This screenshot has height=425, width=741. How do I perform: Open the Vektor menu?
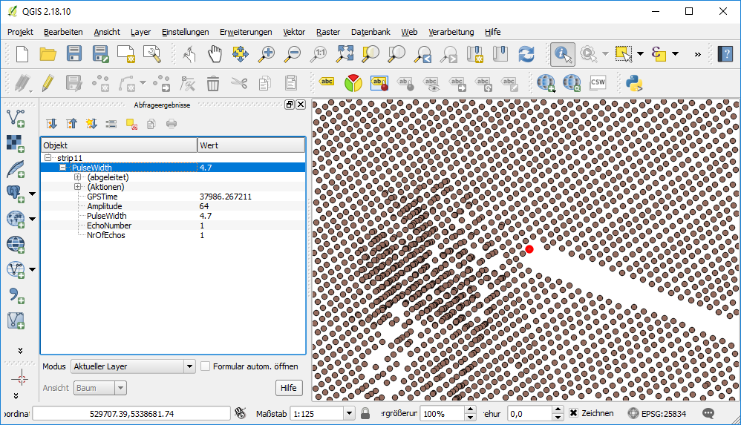294,32
